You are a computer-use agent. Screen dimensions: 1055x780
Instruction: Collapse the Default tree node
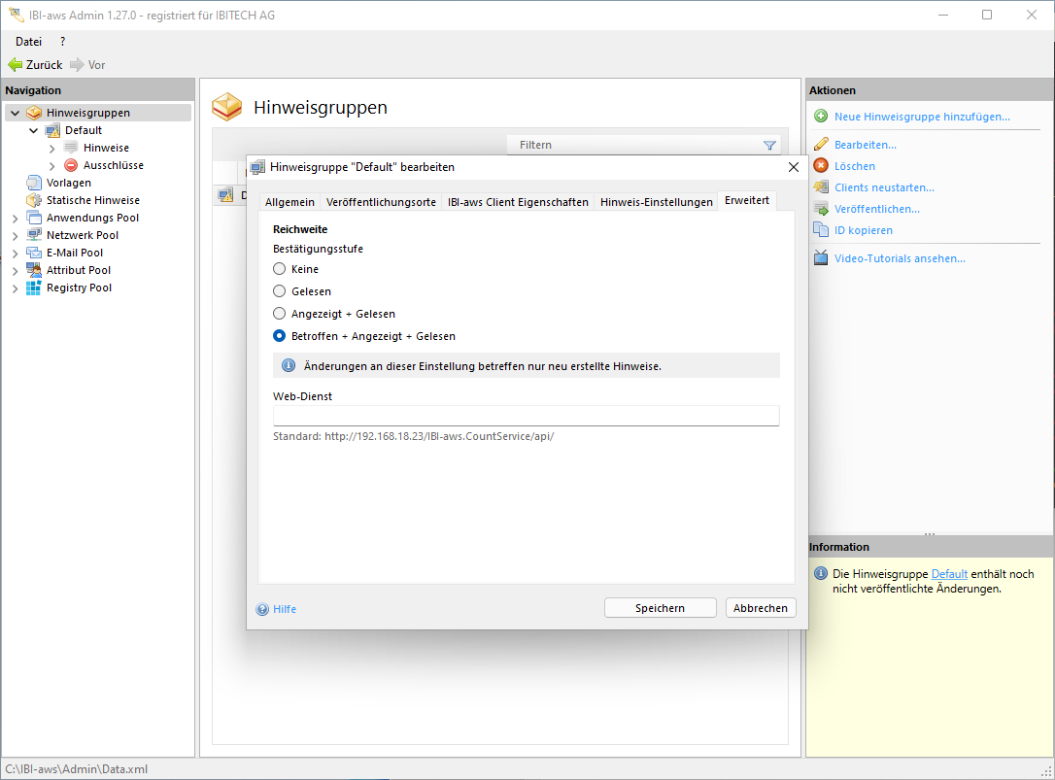click(x=34, y=130)
